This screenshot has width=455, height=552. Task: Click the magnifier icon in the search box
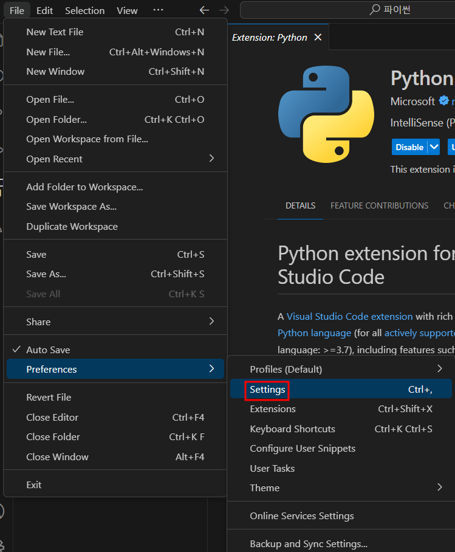(x=375, y=10)
